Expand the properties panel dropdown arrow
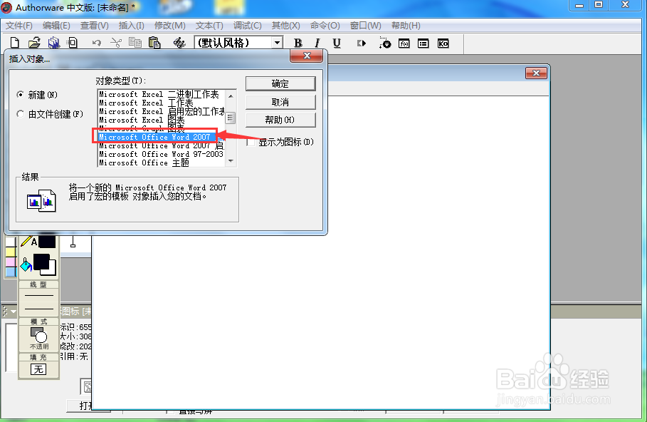Viewport: 647px width, 422px height. point(14,312)
